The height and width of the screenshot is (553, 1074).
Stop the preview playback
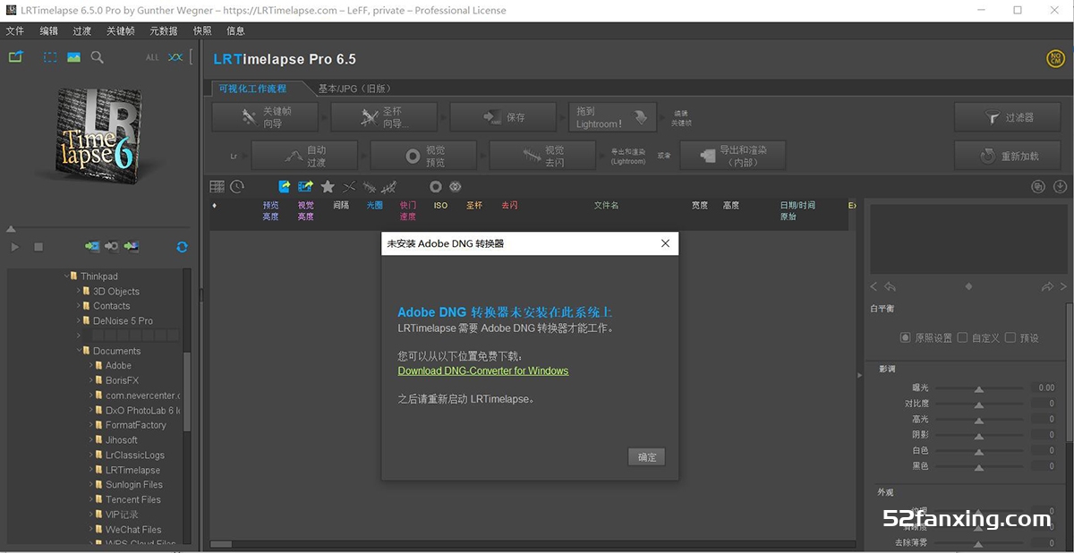38,247
